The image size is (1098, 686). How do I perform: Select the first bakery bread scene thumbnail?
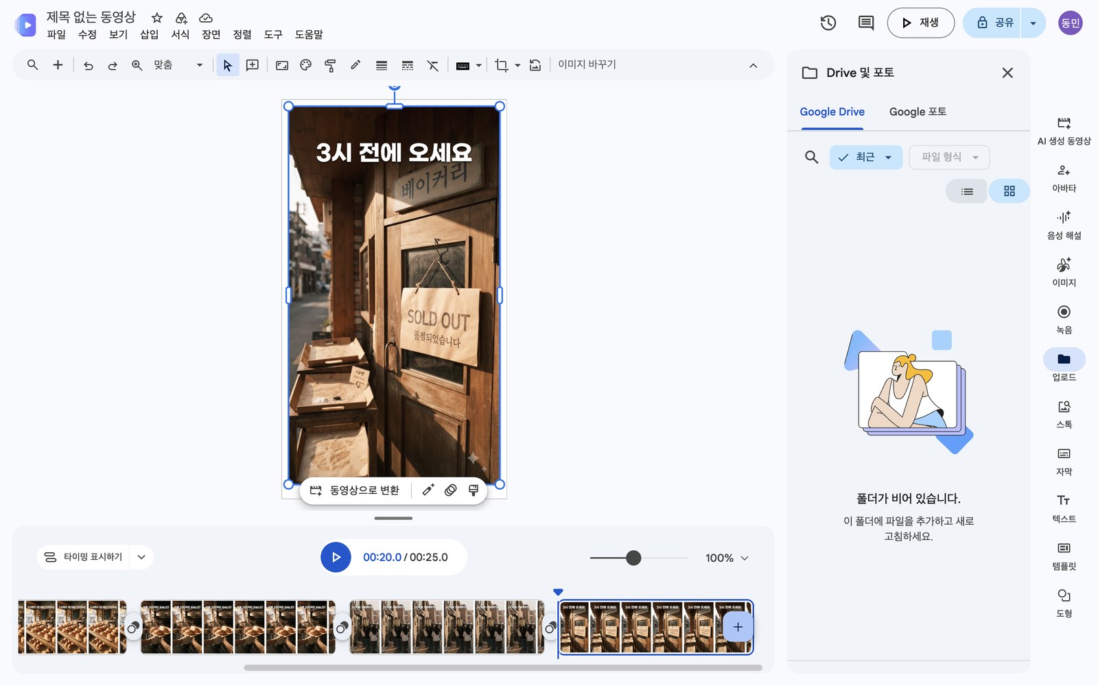[72, 627]
